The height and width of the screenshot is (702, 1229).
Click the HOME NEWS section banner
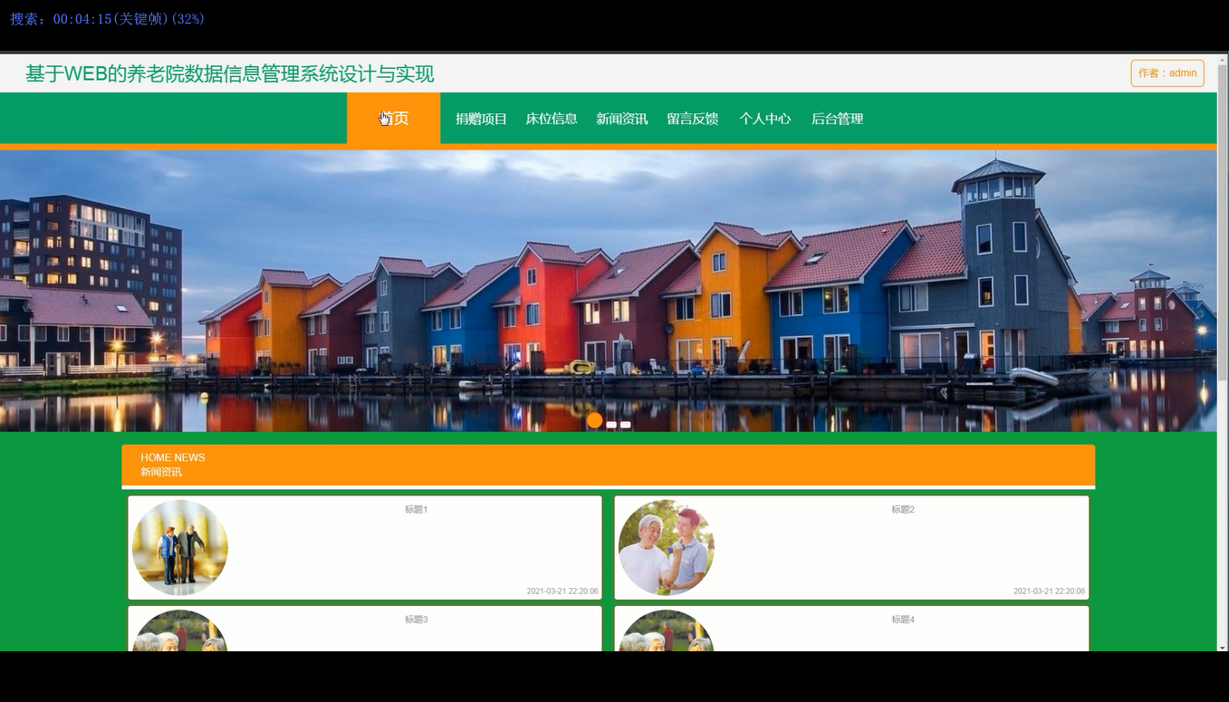tap(609, 465)
